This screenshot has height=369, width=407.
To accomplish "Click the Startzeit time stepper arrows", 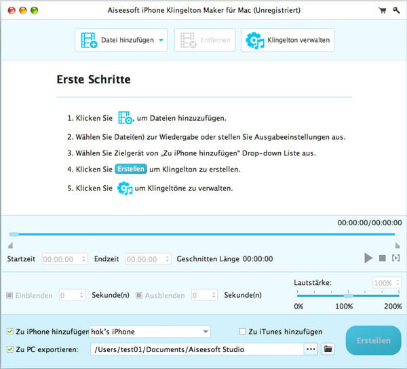I will click(x=83, y=259).
